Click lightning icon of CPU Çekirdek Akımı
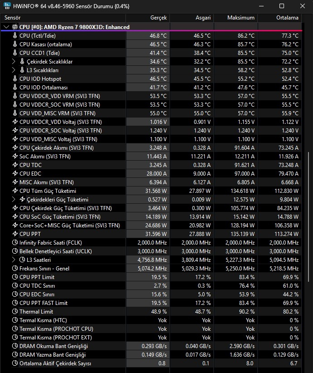Image resolution: width=313 pixels, height=373 pixels. coord(15,147)
